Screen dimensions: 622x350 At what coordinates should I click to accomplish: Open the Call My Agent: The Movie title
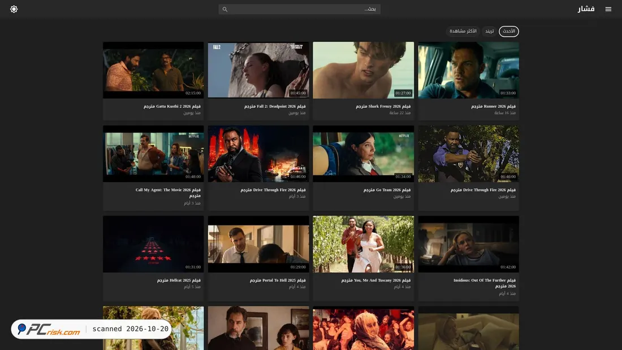point(168,193)
